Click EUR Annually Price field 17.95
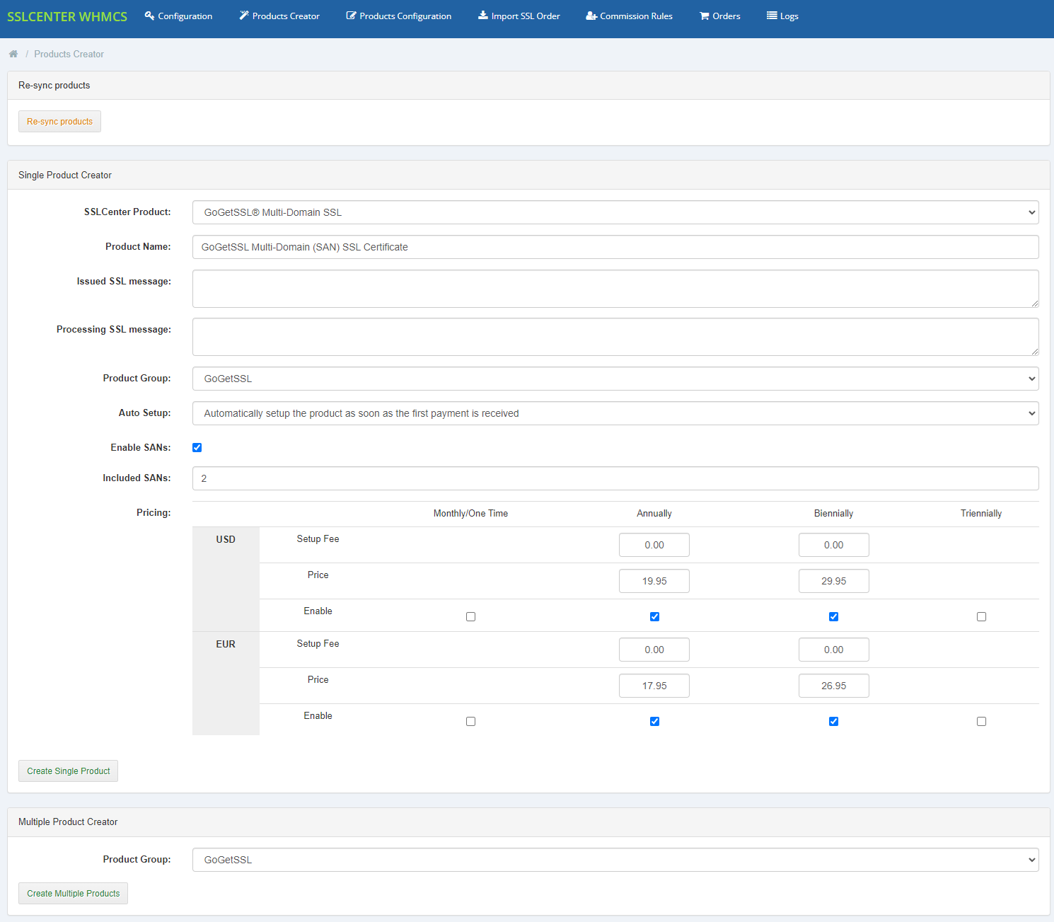This screenshot has height=922, width=1054. click(x=654, y=686)
